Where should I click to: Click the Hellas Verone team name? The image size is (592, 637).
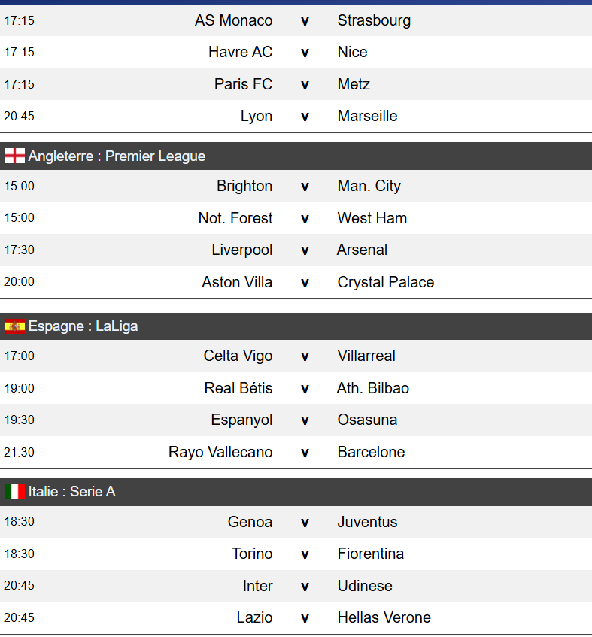tap(384, 617)
